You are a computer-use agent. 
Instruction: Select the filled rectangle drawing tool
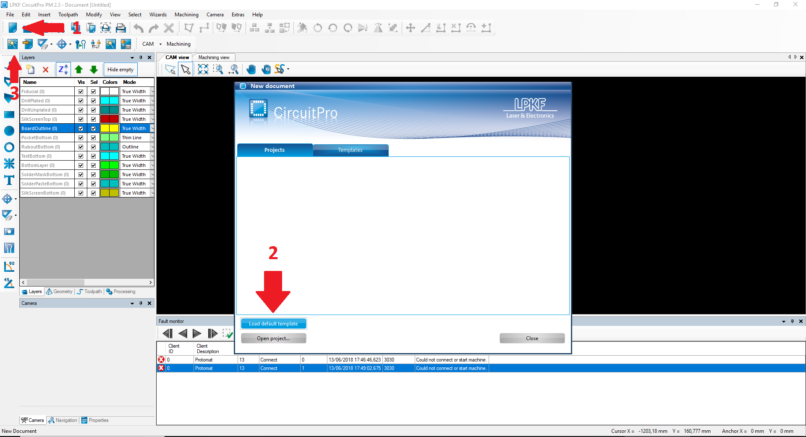pos(9,114)
